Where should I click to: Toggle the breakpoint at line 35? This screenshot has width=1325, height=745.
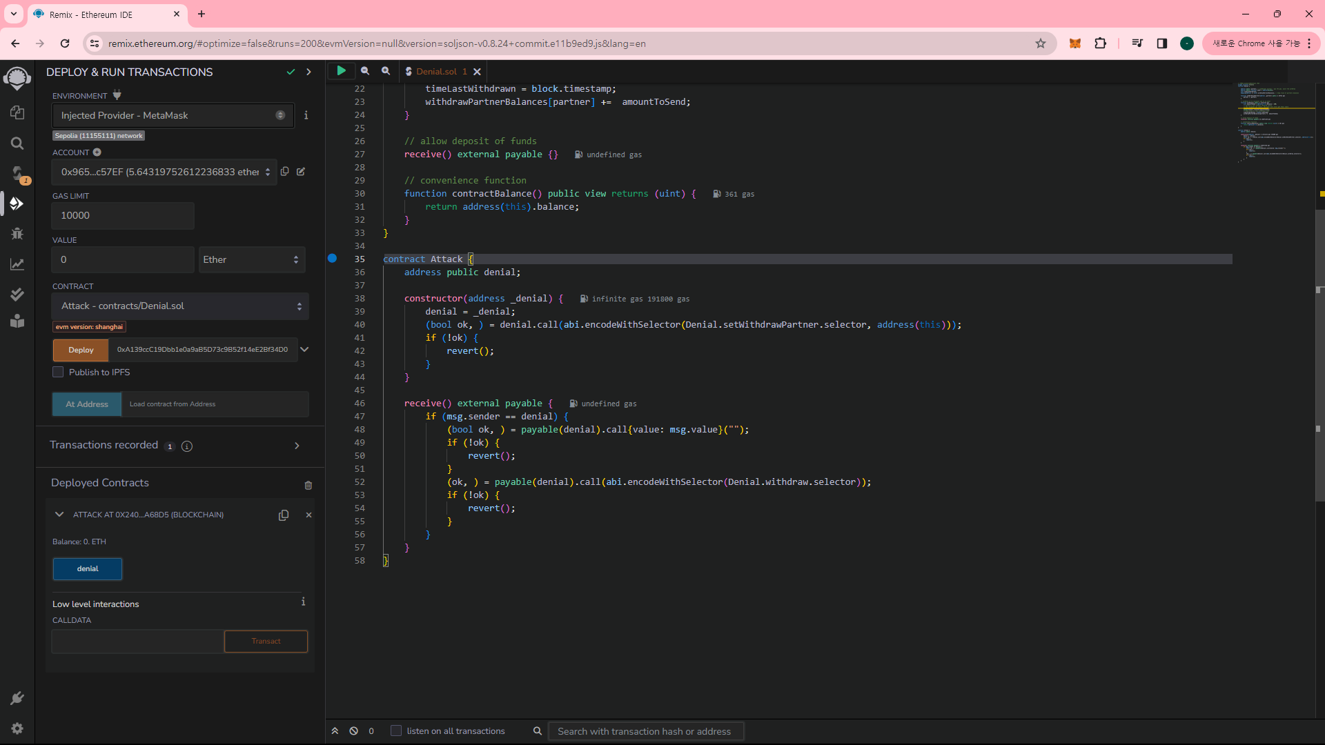click(x=332, y=258)
